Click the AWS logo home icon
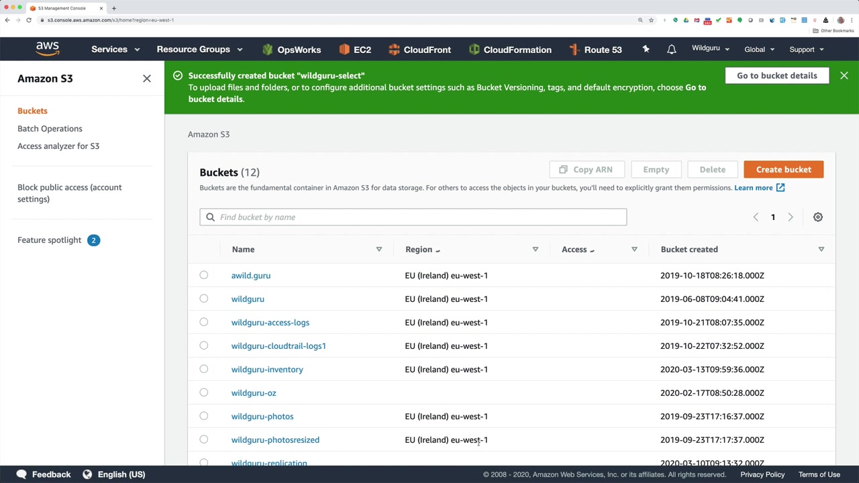Screen dimensions: 859x483 tap(48, 49)
